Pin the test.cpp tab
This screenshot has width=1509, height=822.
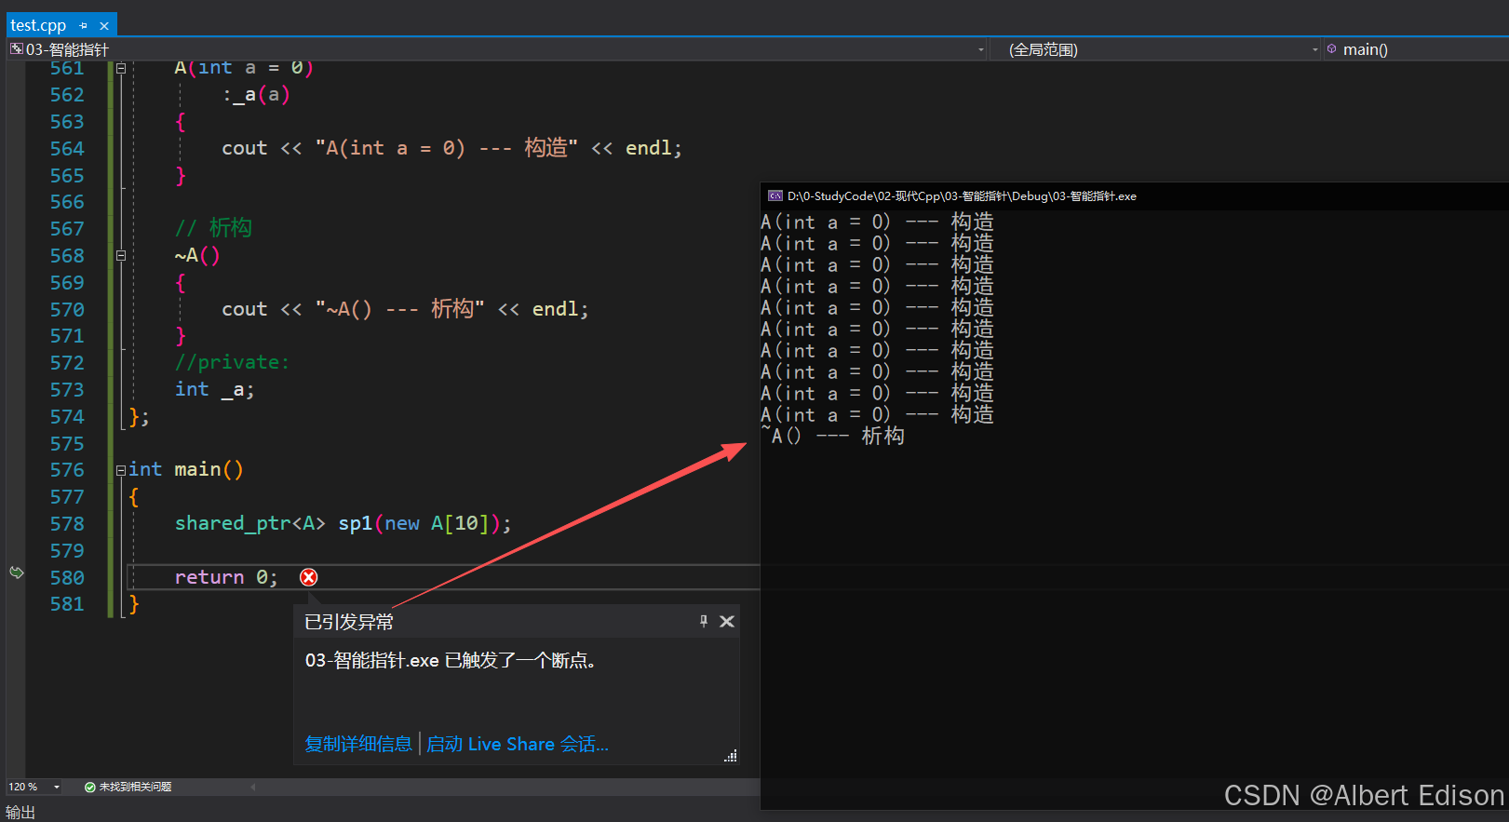84,26
